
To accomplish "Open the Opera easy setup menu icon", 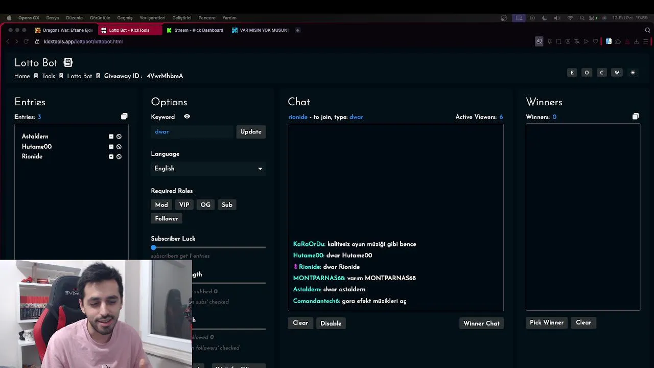I will coord(646,41).
